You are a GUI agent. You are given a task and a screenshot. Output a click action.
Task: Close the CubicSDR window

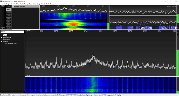coord(176,1)
